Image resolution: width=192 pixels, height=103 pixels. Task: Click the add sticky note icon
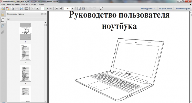click(x=90, y=8)
